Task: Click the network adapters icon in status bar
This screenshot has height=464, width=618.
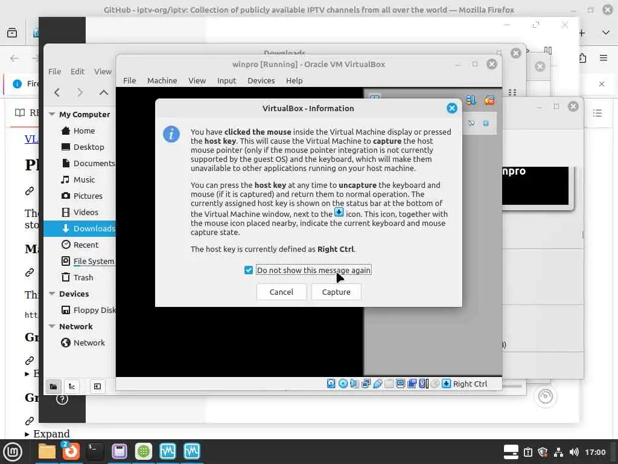Action: pos(366,384)
